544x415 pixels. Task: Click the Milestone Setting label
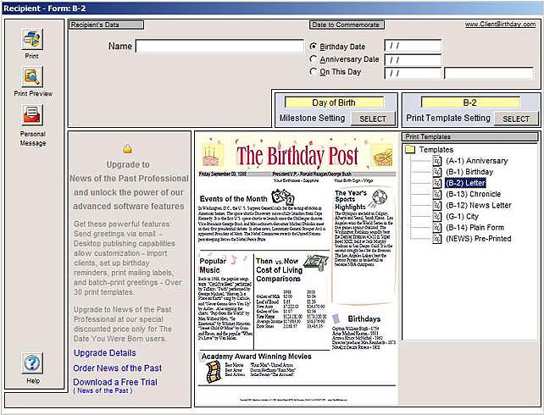tap(312, 119)
